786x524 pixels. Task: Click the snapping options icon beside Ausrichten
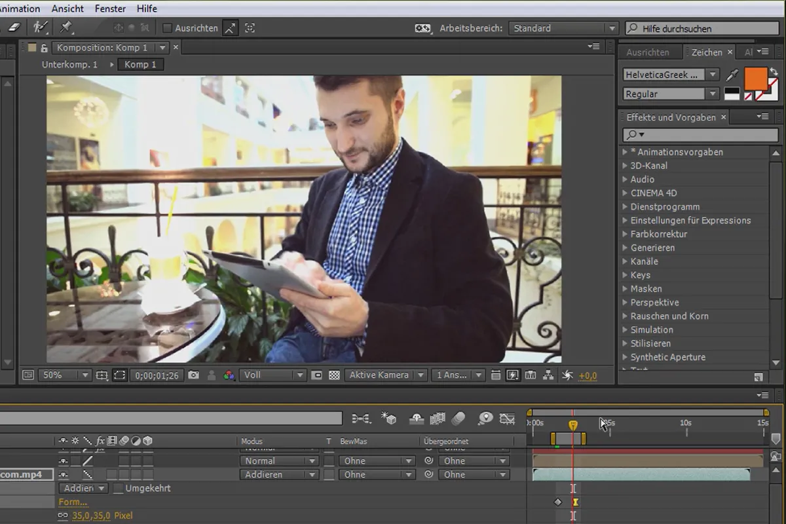[230, 28]
